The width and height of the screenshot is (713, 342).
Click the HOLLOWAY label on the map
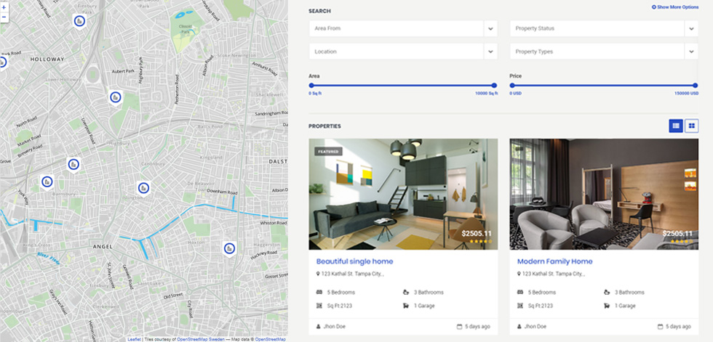[x=47, y=60]
